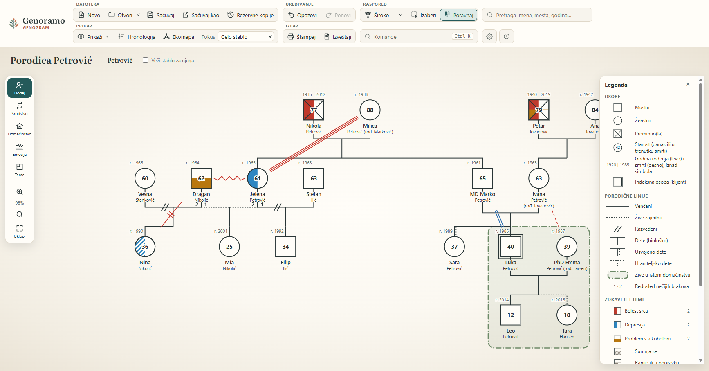The height and width of the screenshot is (371, 709).
Task: Click the Sumnja se legend entry
Action: pos(646,351)
